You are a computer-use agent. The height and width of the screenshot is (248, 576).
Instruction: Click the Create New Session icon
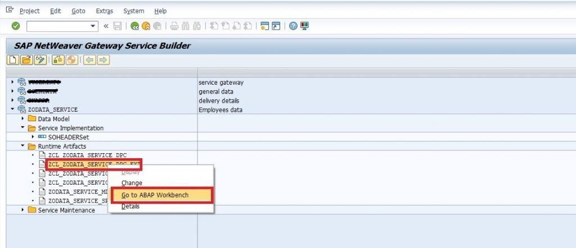click(264, 26)
